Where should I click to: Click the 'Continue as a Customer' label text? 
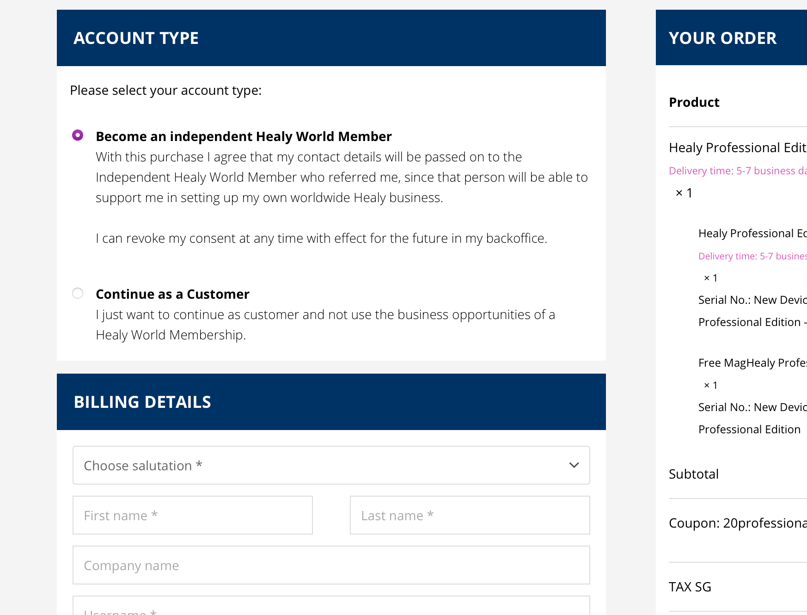pyautogui.click(x=172, y=294)
